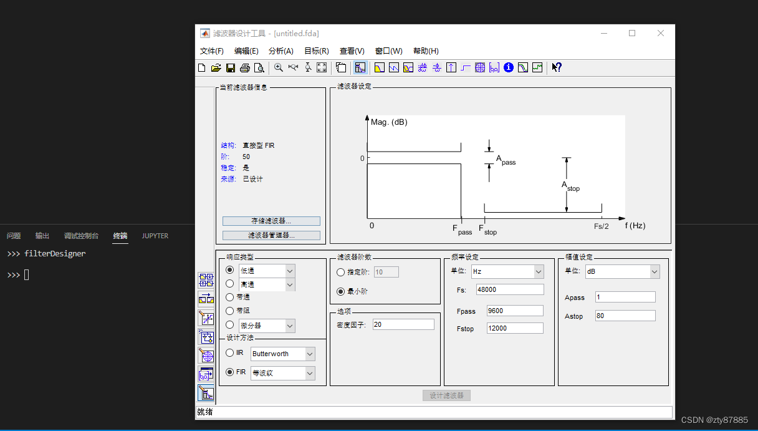
Task: Display the Phase Response view
Action: coord(393,67)
